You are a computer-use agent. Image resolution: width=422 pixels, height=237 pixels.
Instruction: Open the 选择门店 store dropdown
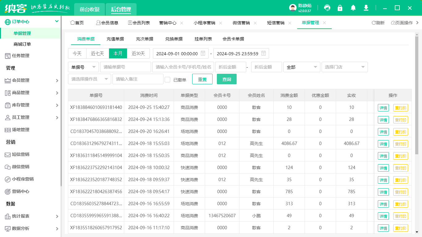pyautogui.click(x=344, y=67)
